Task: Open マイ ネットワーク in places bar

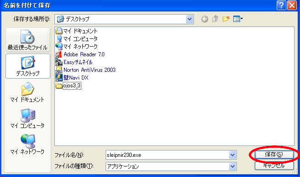Action: click(x=27, y=145)
